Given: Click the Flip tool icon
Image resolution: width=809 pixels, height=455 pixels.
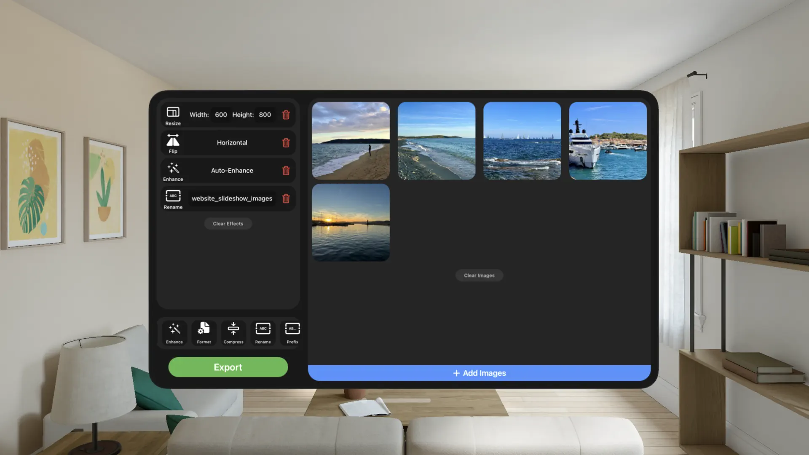Looking at the screenshot, I should pyautogui.click(x=173, y=140).
